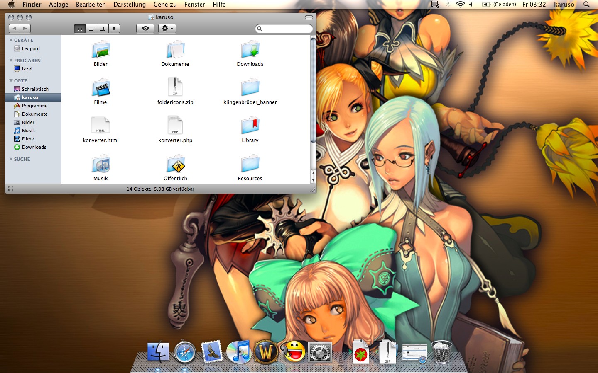Switch to icon view
Image resolution: width=598 pixels, height=373 pixels.
coord(80,28)
